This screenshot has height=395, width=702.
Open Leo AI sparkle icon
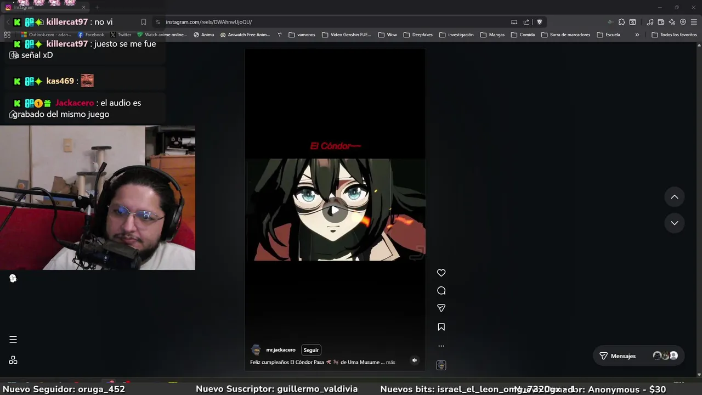(x=672, y=22)
